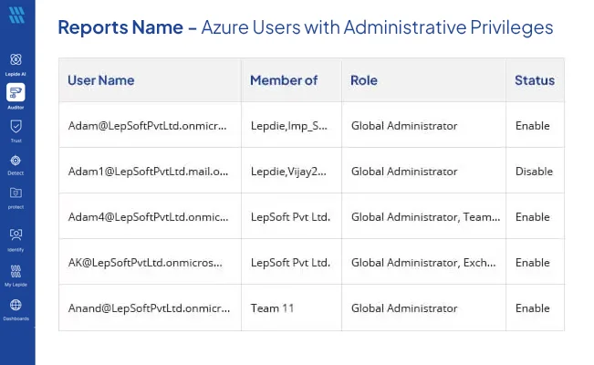This screenshot has width=594, height=365.
Task: Click LepSoft Pvt Ltd. in Adam4 row
Action: (291, 216)
